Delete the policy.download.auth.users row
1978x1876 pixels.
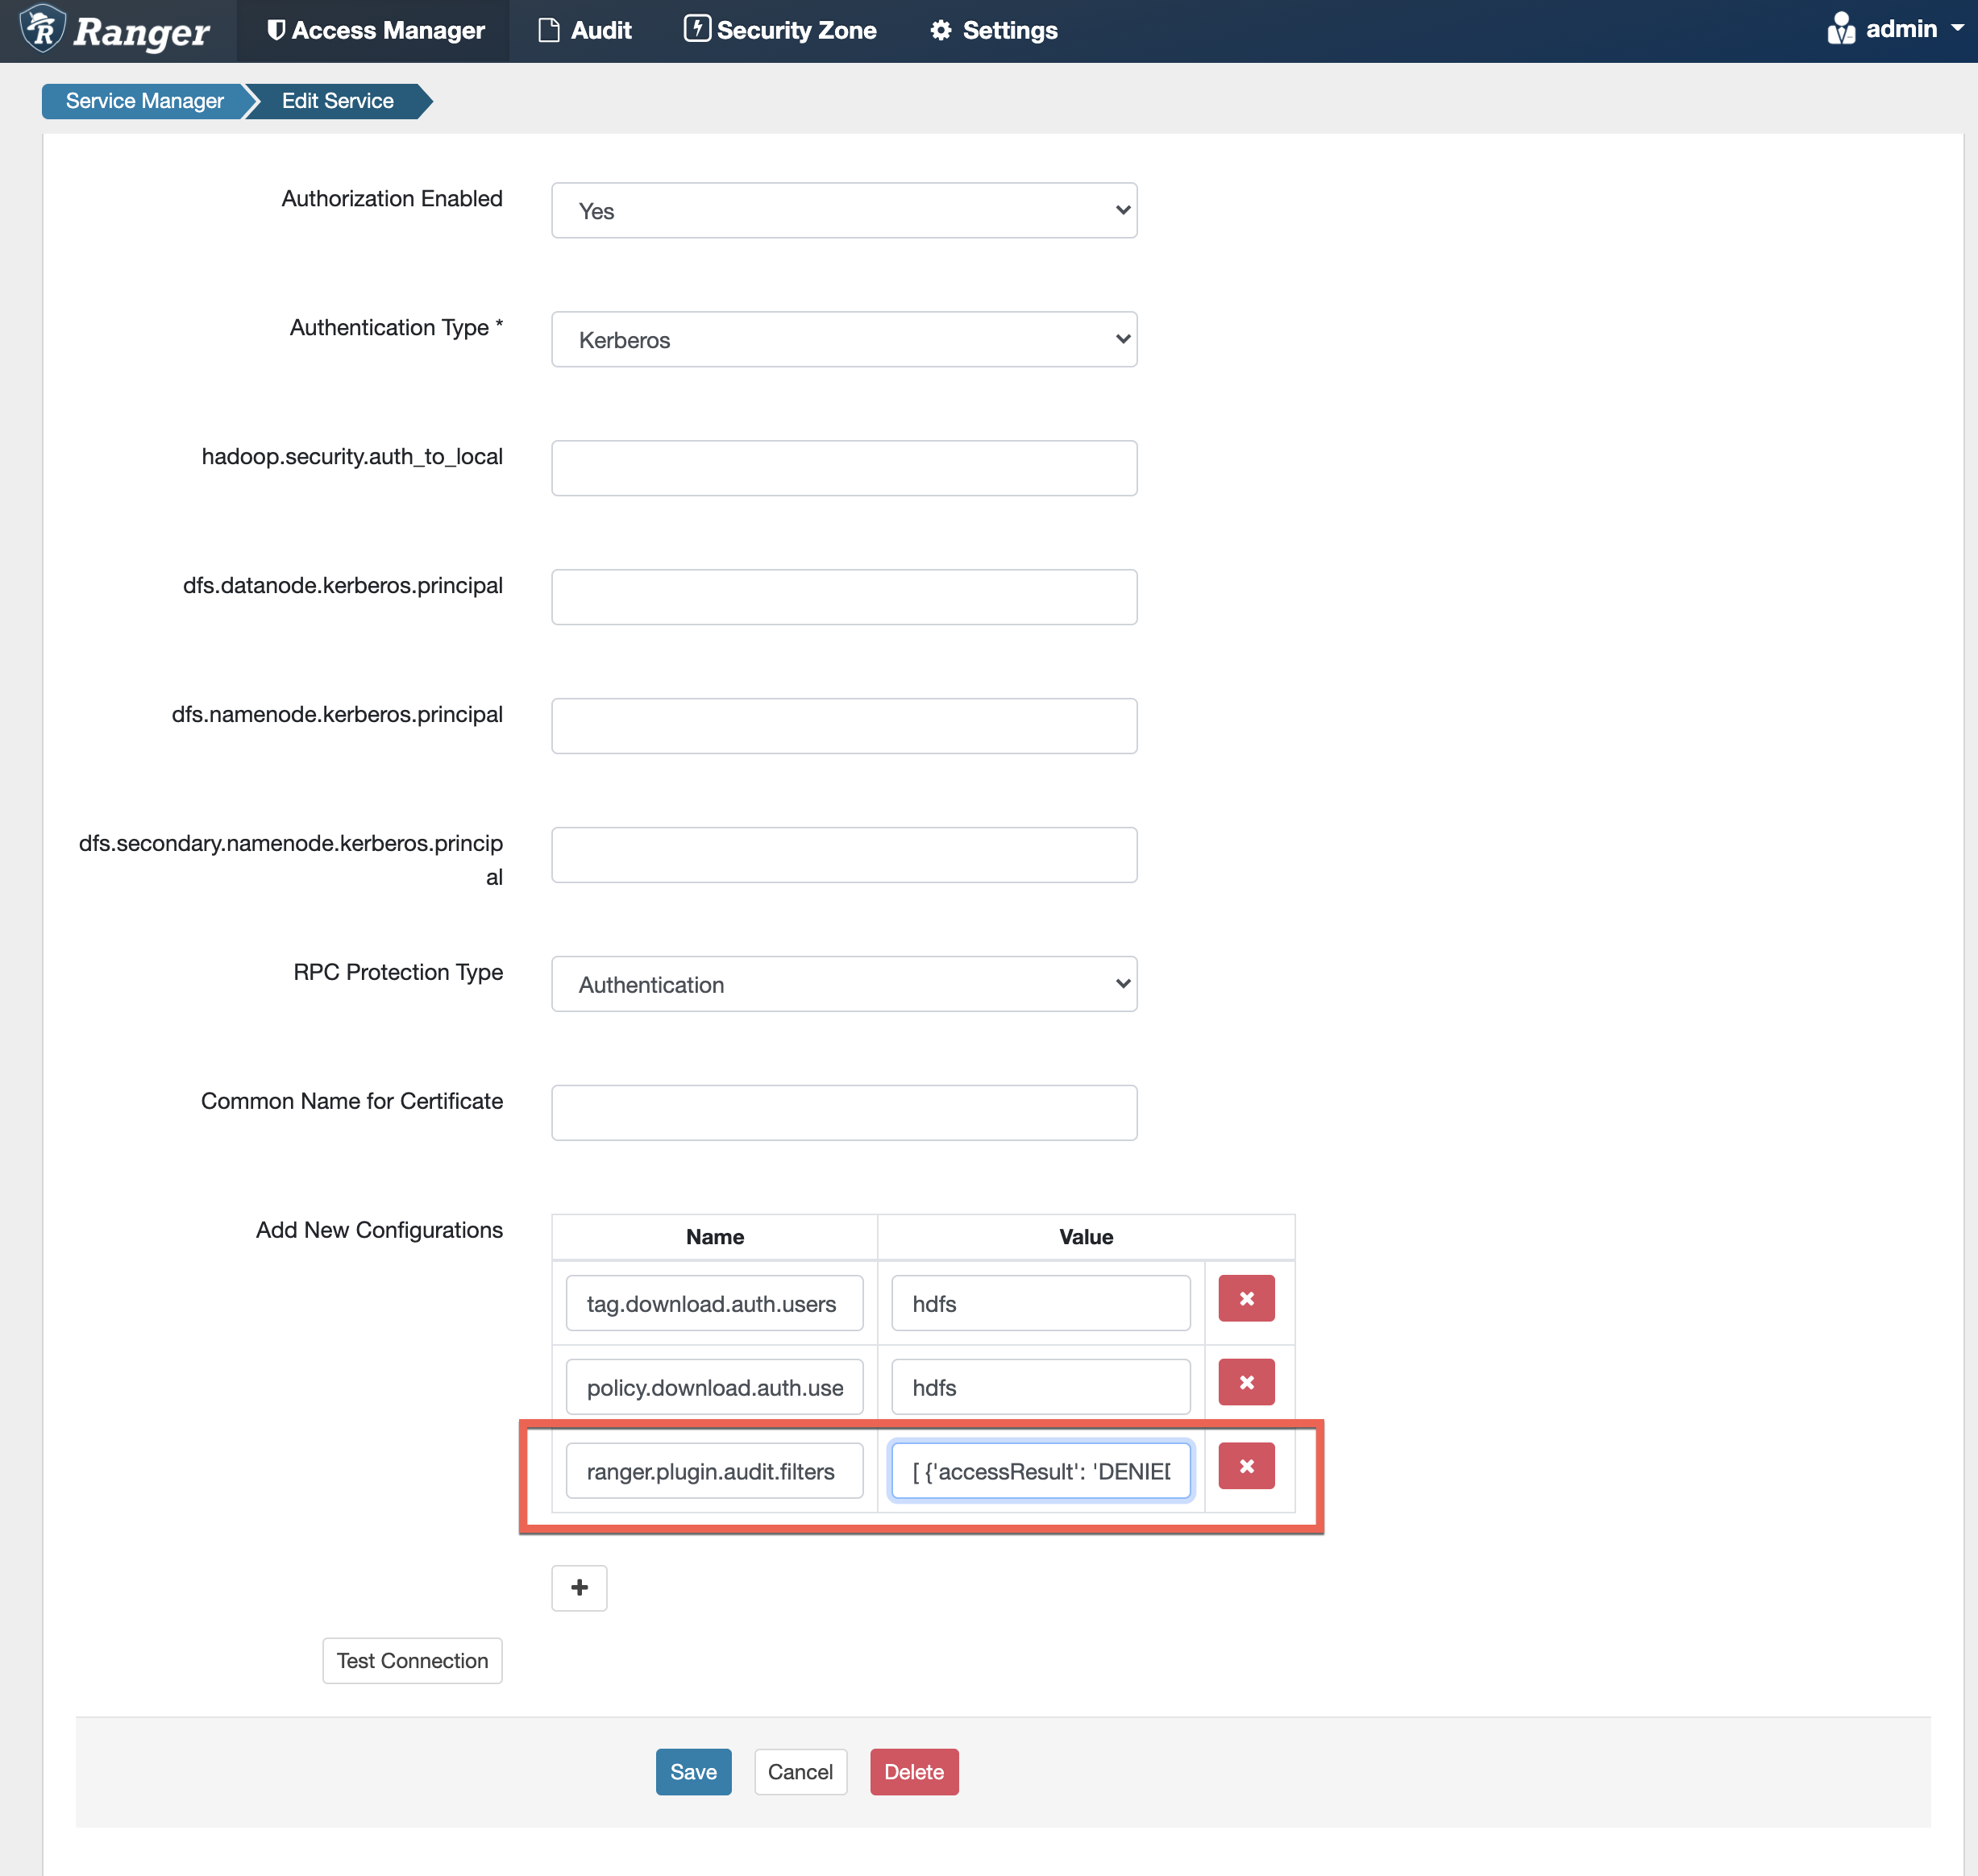pyautogui.click(x=1246, y=1382)
